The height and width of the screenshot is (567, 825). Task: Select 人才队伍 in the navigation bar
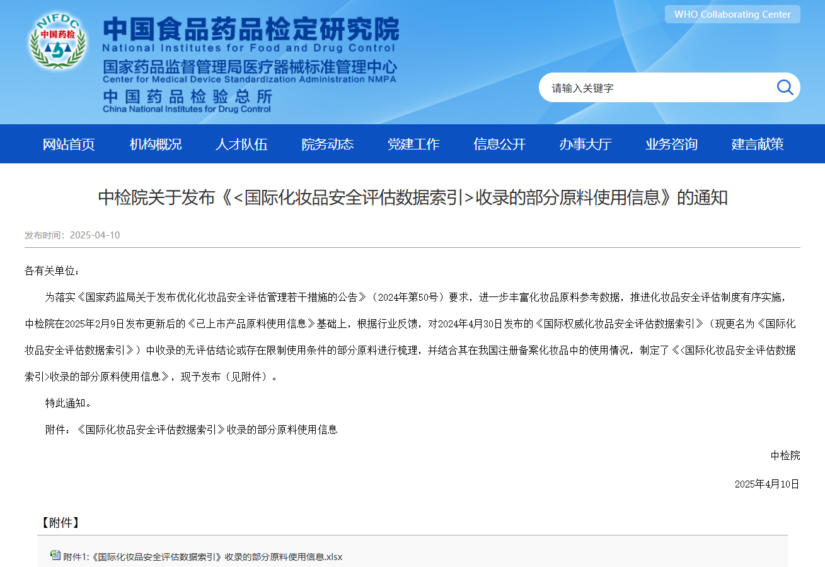[x=241, y=144]
